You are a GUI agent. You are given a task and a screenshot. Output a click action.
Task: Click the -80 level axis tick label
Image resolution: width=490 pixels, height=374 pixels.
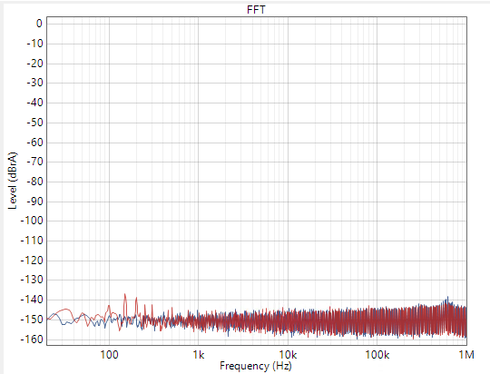click(34, 182)
